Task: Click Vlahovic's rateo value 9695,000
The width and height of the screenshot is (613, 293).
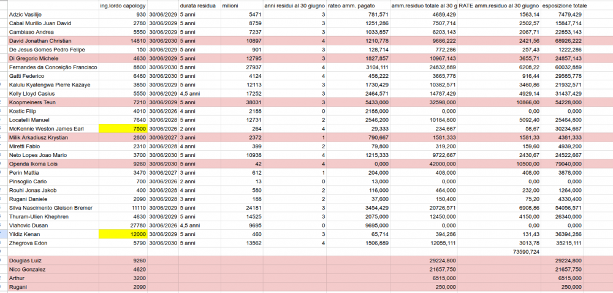Action: coord(359,226)
